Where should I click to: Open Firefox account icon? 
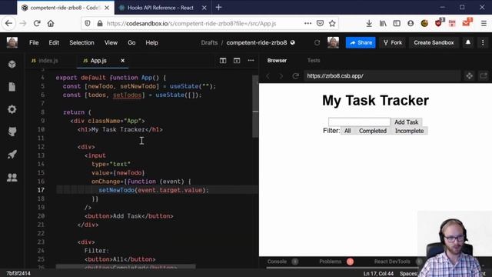[x=411, y=23]
